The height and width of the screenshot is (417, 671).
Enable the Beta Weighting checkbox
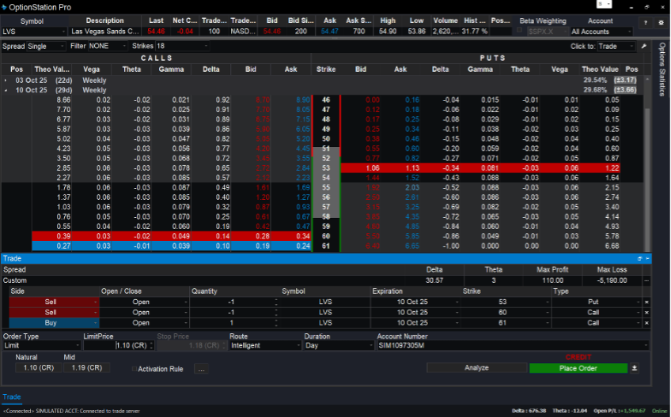click(x=520, y=32)
